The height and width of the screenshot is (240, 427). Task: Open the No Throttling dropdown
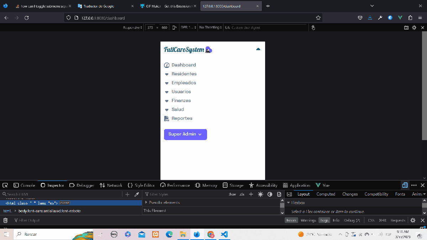click(x=210, y=27)
